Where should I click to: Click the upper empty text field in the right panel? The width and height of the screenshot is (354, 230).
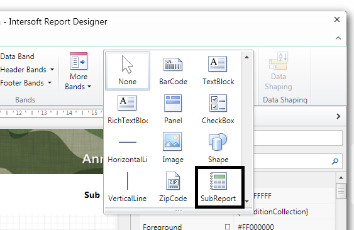click(298, 138)
